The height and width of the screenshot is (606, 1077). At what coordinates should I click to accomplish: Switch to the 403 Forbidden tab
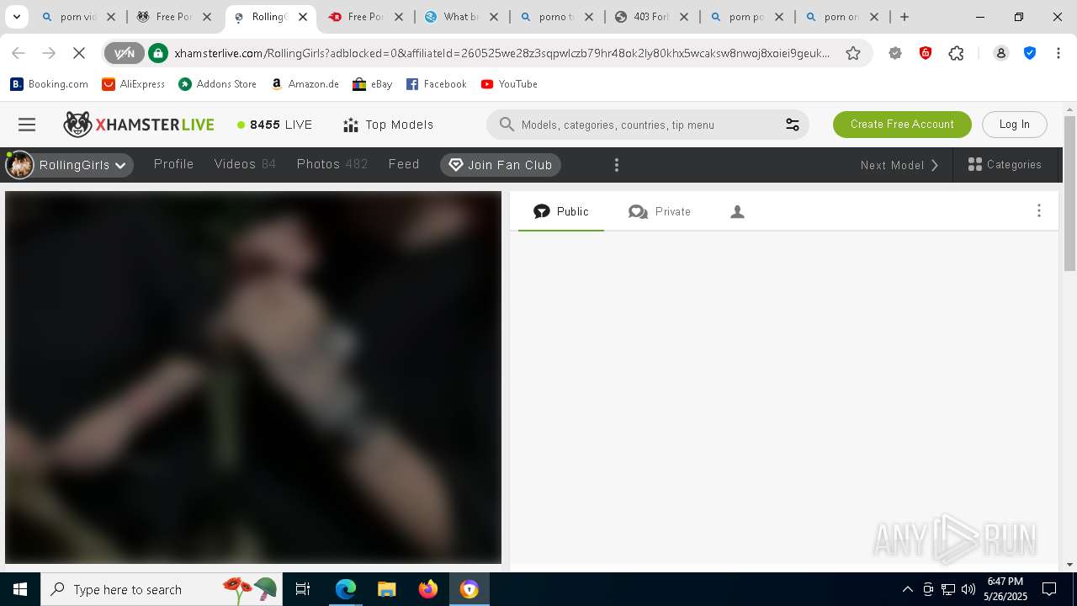pyautogui.click(x=651, y=17)
